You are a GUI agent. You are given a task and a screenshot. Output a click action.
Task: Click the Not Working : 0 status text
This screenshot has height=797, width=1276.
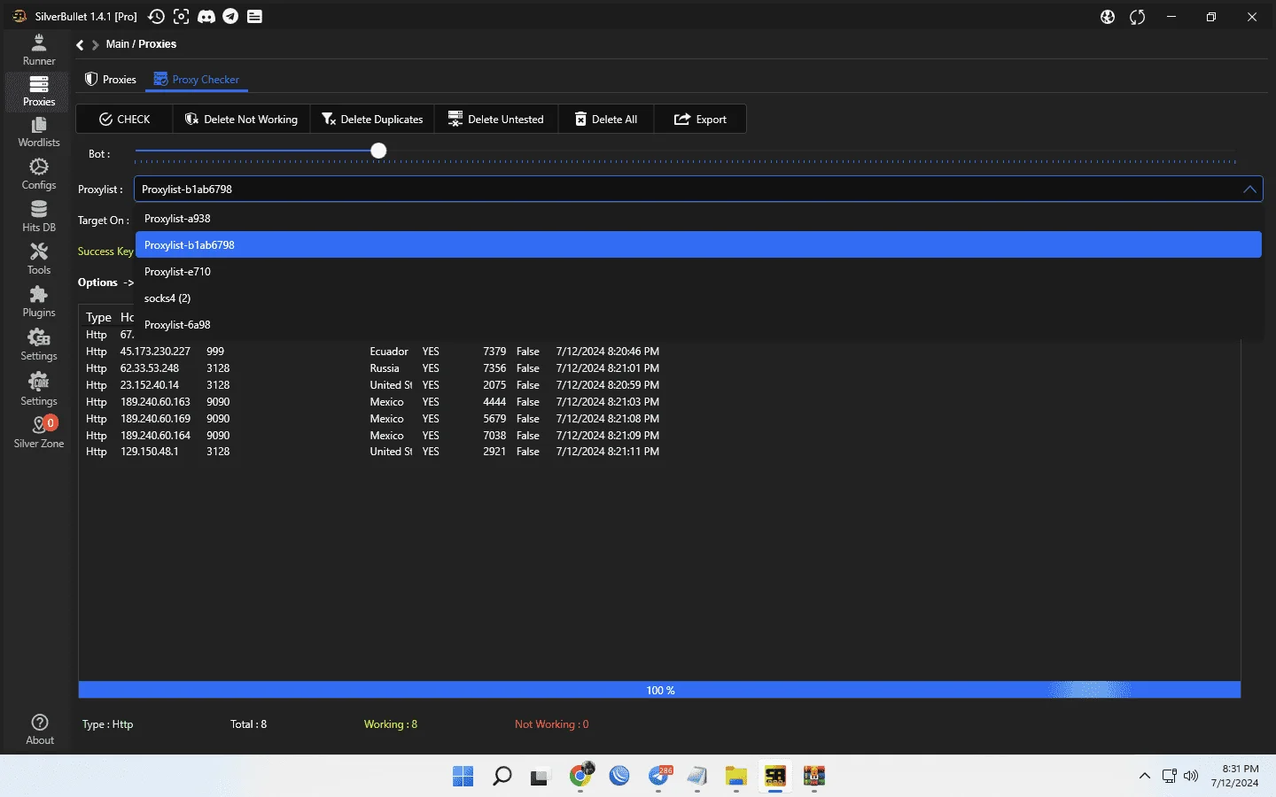551,724
